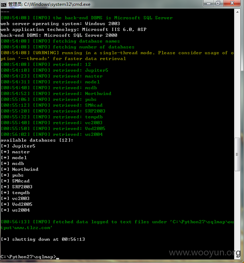Minimize the cmd.exe window

(x=208, y=3)
